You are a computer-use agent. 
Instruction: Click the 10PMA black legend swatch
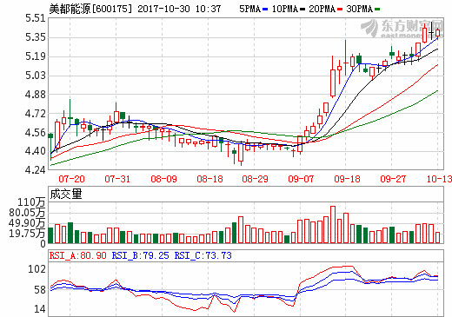(302, 10)
